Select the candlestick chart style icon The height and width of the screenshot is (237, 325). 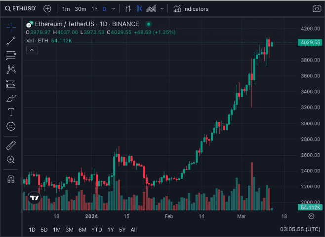[x=139, y=9]
